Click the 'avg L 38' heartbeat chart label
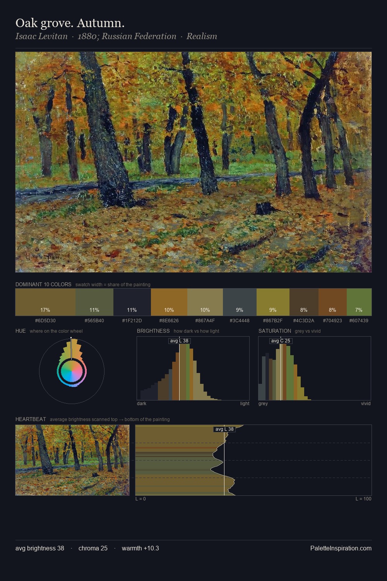This screenshot has height=581, width=387. [224, 429]
